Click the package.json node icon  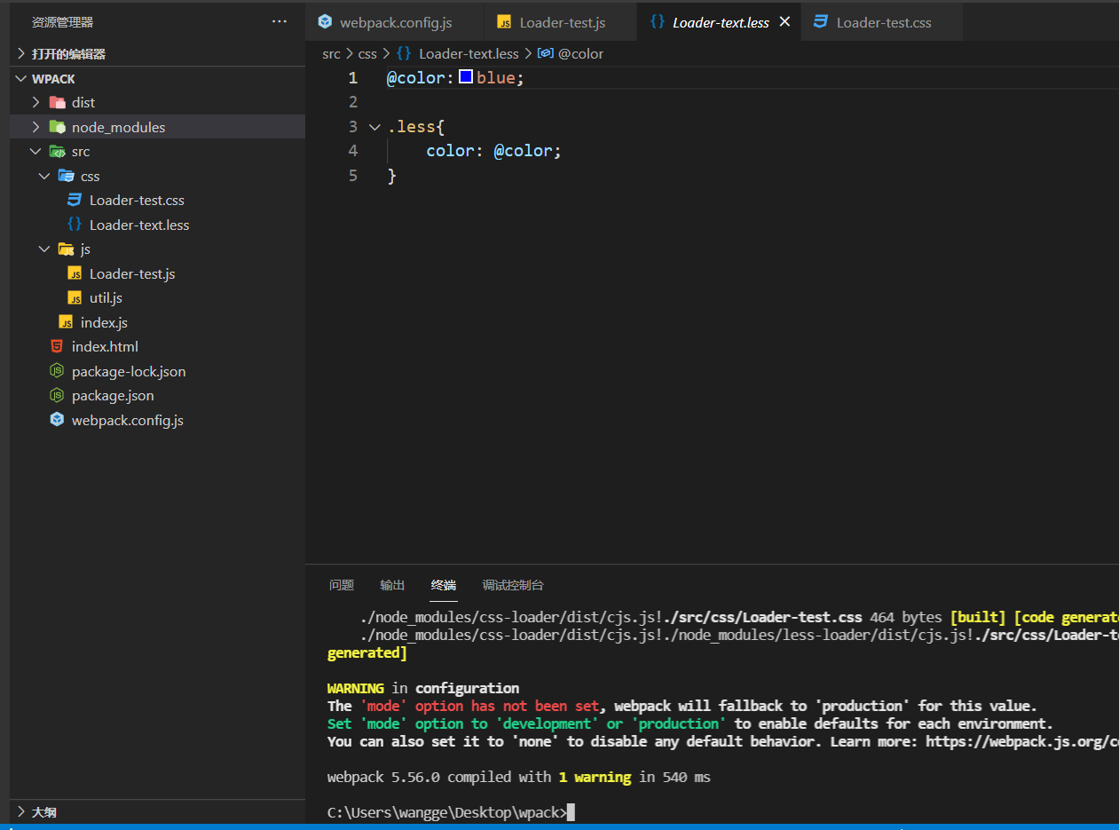58,396
